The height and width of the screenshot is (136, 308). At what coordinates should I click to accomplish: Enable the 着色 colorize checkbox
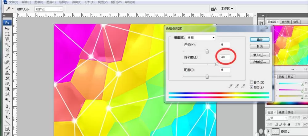(251, 82)
